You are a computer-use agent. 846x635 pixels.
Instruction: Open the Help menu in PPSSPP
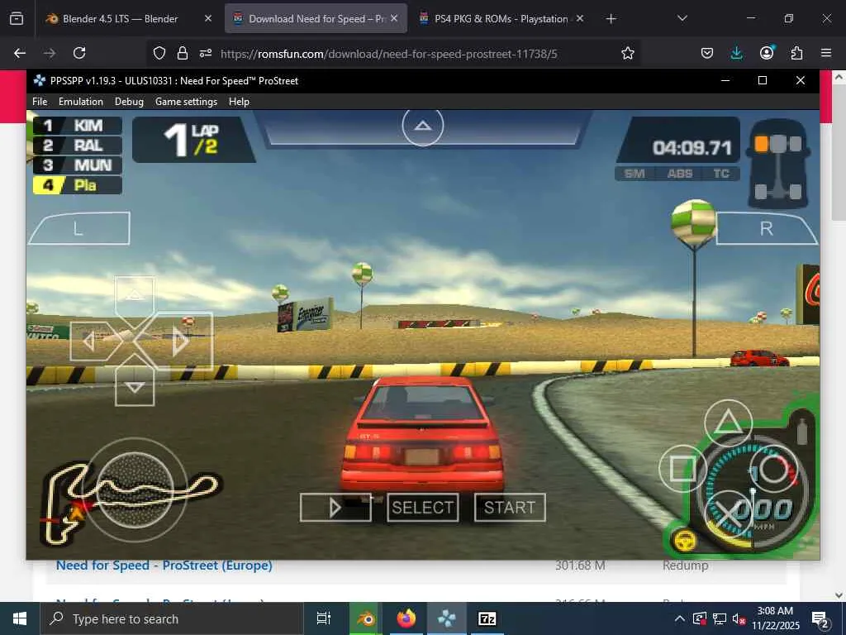(239, 102)
